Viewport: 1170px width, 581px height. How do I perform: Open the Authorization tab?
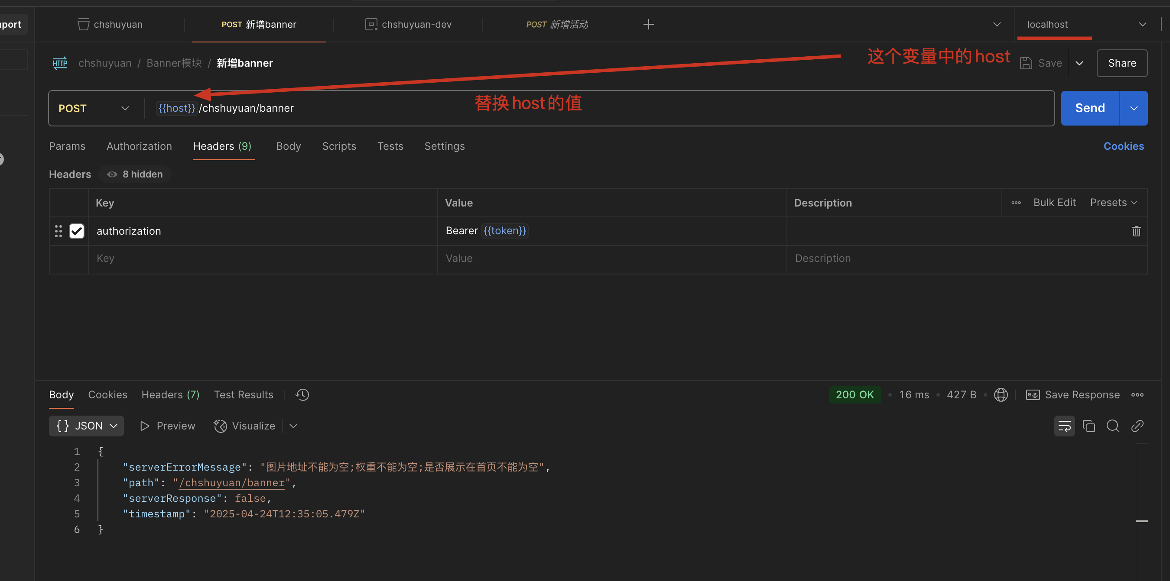[139, 146]
